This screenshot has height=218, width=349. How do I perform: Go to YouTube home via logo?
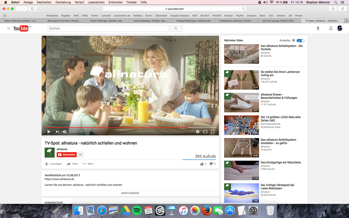coord(21,29)
